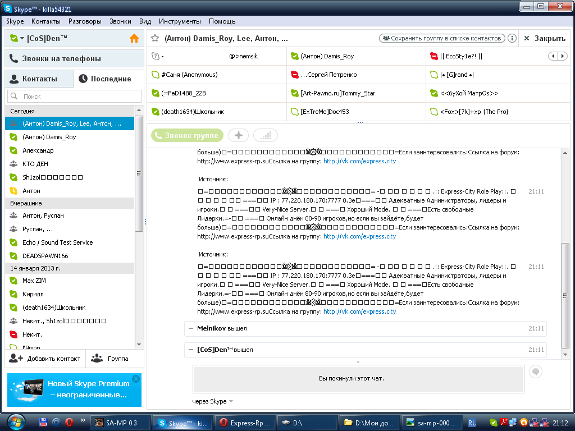This screenshot has width=575, height=431.
Task: Check call quality signal bars button
Action: pyautogui.click(x=266, y=136)
